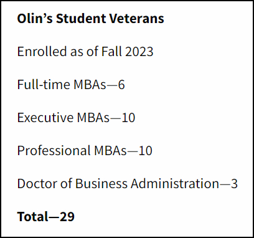Click the number 10 after Professional MBAs

pos(146,151)
